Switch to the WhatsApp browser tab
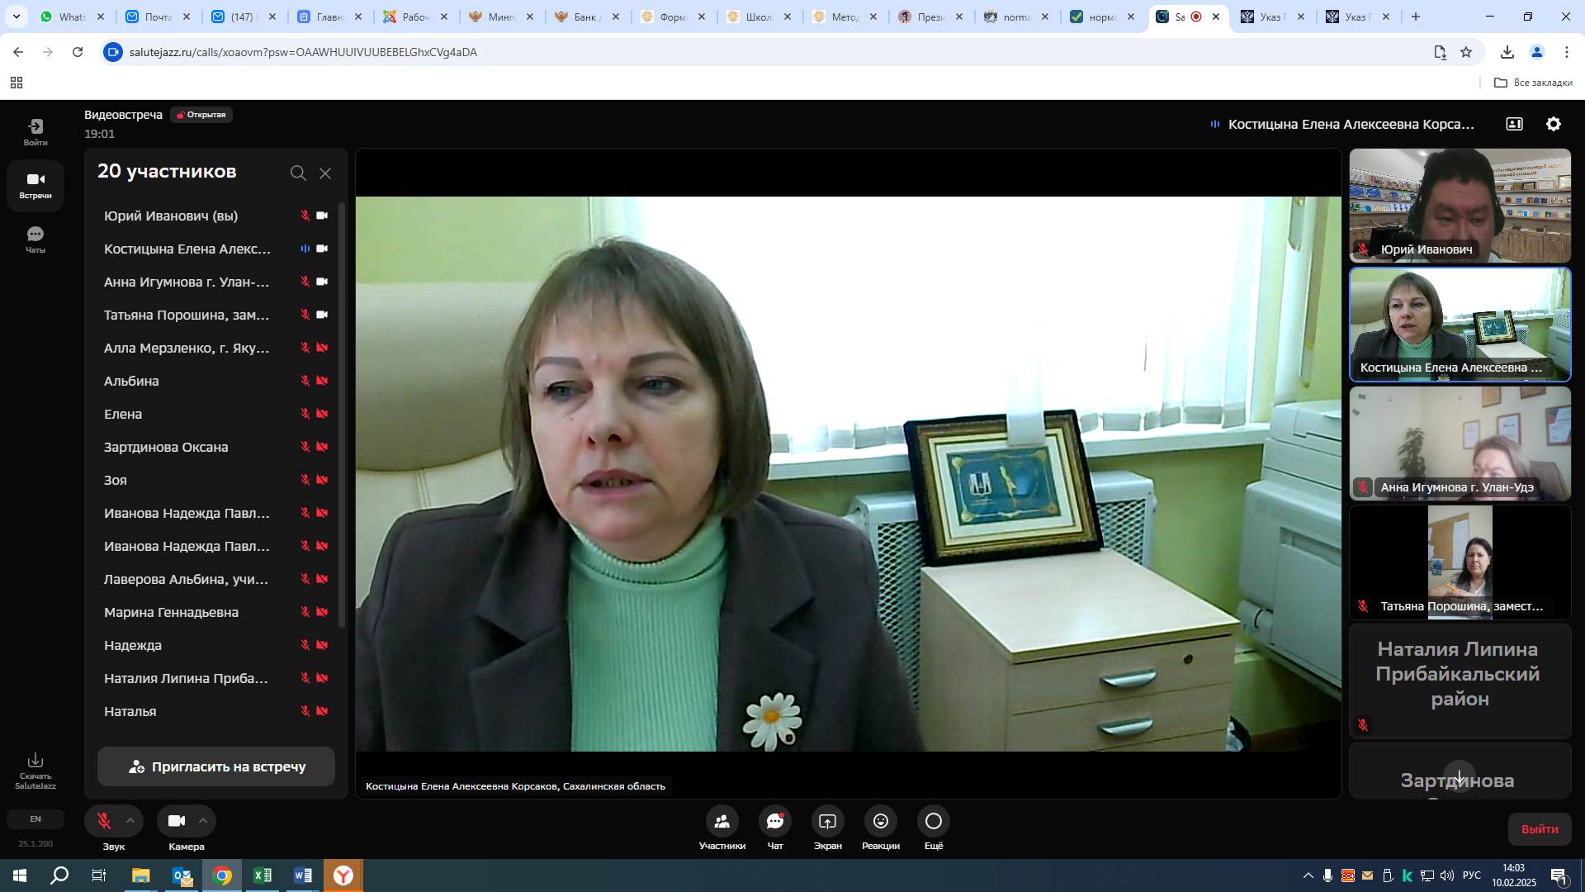Screen dimensions: 1585x892 click(71, 17)
